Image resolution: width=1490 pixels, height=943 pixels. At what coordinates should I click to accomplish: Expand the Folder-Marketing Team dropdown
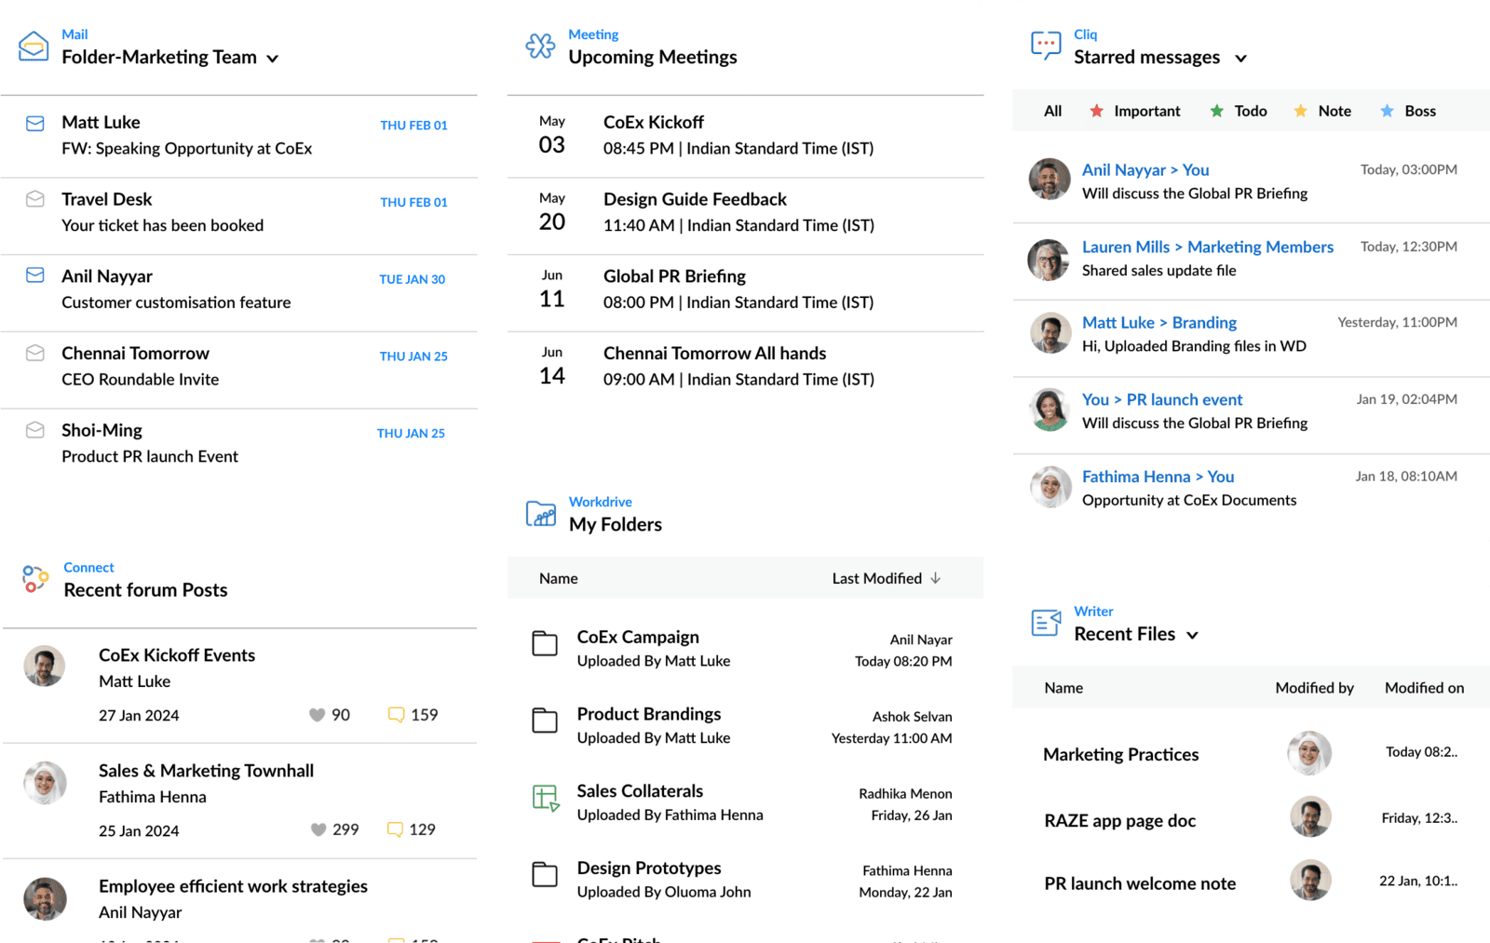(x=273, y=58)
